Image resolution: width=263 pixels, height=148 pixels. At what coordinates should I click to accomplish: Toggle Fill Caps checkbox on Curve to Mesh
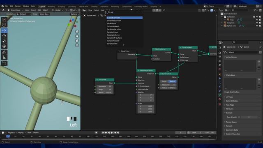pyautogui.click(x=181, y=60)
